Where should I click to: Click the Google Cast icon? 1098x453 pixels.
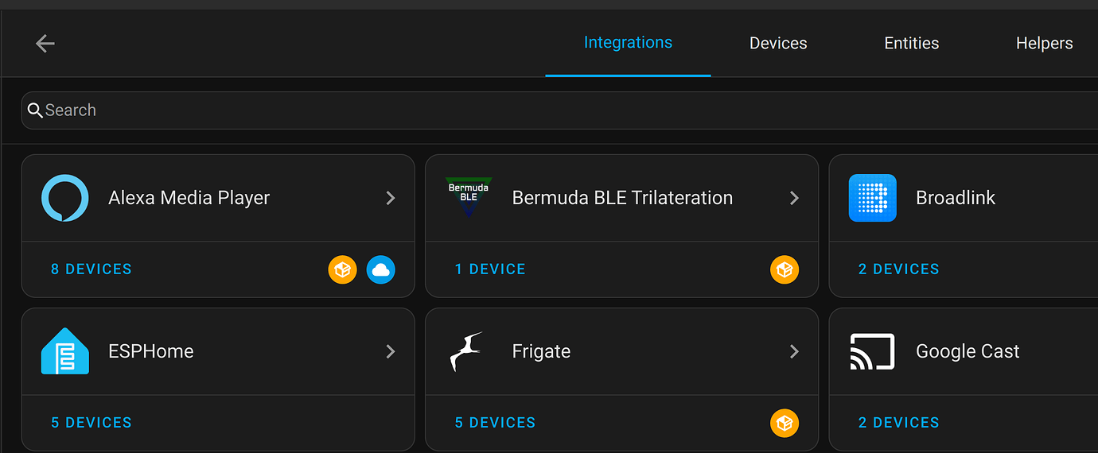point(872,351)
